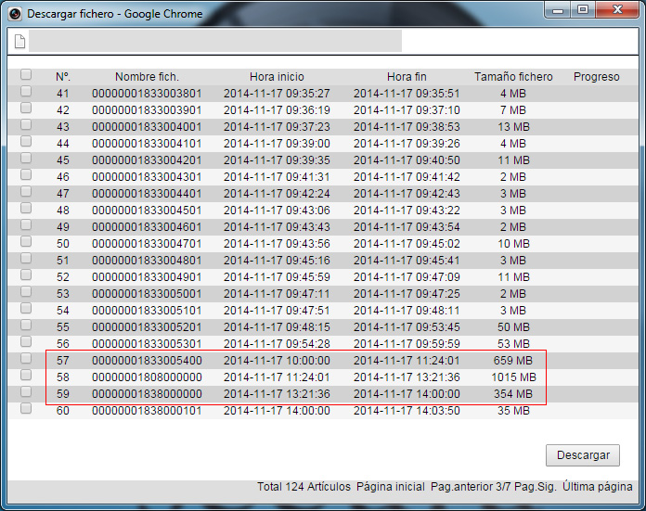Image resolution: width=646 pixels, height=511 pixels.
Task: Maximize the Descargar fichero window
Action: pyautogui.click(x=583, y=9)
